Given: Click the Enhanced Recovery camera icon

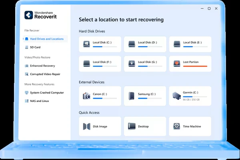Looking at the screenshot, I should tap(27, 66).
